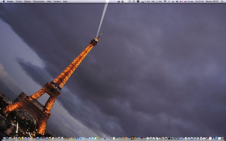Click the Time Machine menu bar icon

134,1
